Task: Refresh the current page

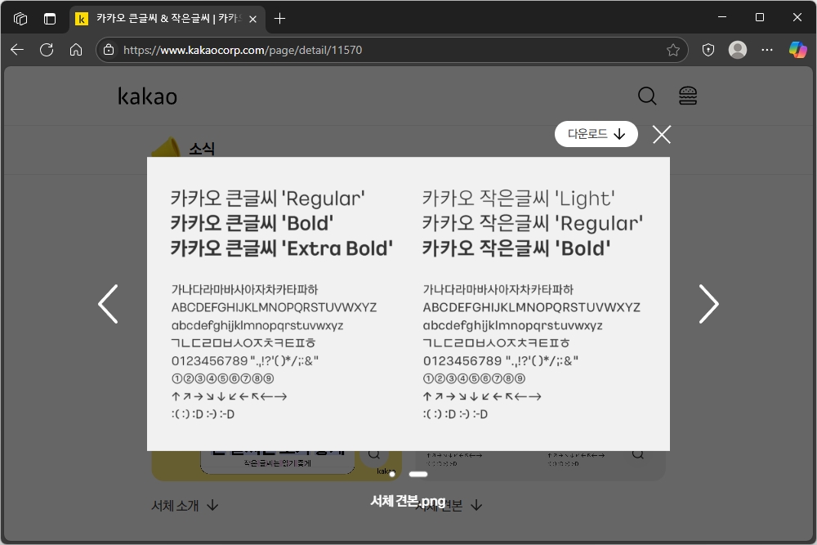Action: point(47,50)
